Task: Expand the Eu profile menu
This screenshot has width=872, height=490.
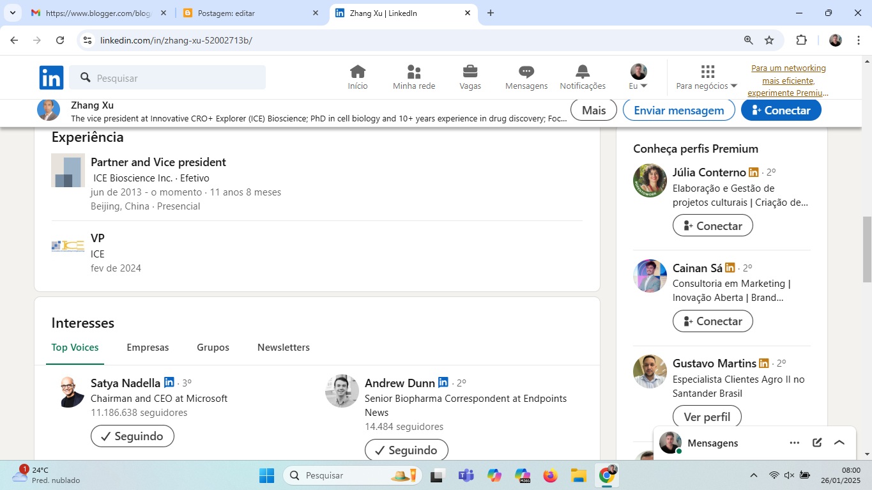Action: pyautogui.click(x=638, y=77)
